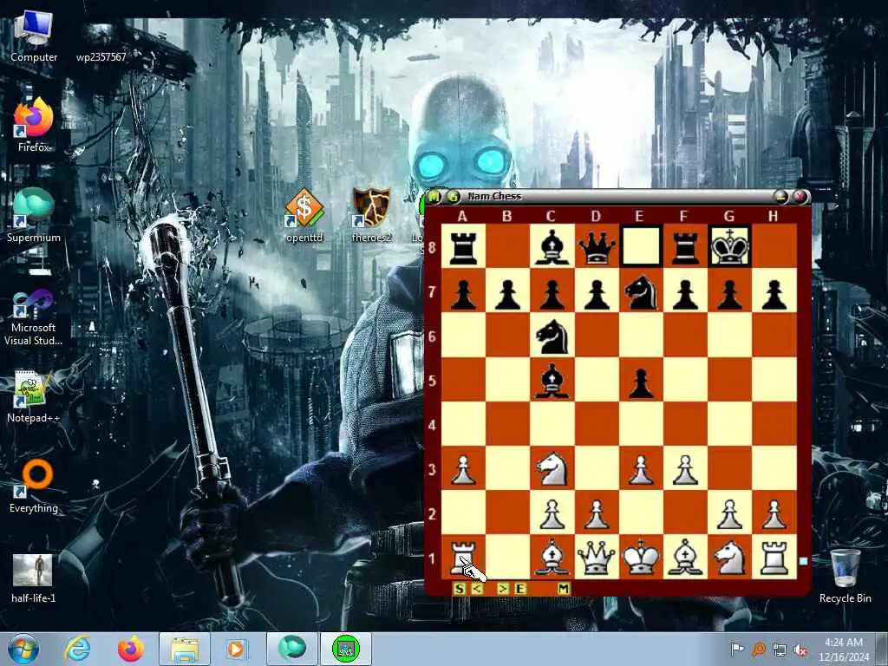Minimize the Nam Chess window
Image resolution: width=888 pixels, height=666 pixels.
[x=781, y=197]
